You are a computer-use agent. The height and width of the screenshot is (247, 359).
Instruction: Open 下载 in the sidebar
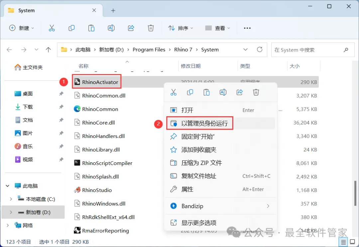point(24,107)
